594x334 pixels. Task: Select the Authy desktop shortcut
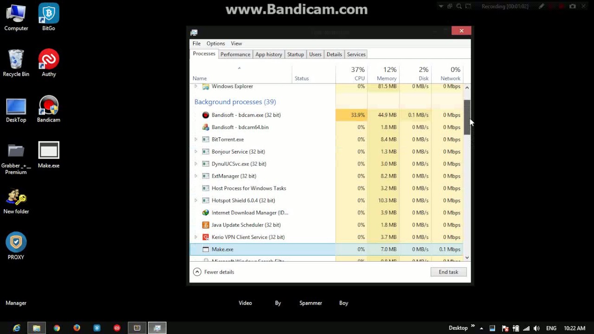pos(48,63)
